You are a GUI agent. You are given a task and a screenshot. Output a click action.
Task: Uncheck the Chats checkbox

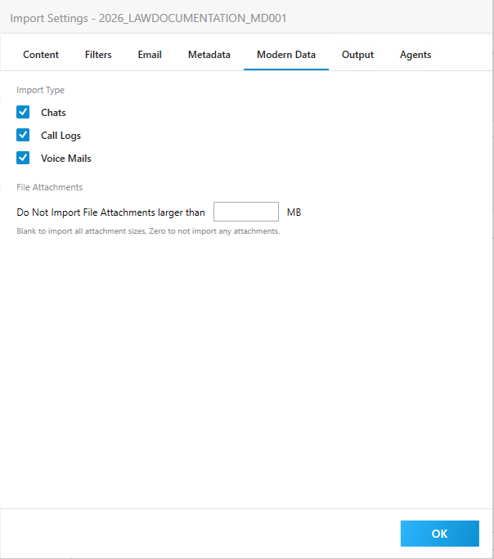pyautogui.click(x=23, y=113)
